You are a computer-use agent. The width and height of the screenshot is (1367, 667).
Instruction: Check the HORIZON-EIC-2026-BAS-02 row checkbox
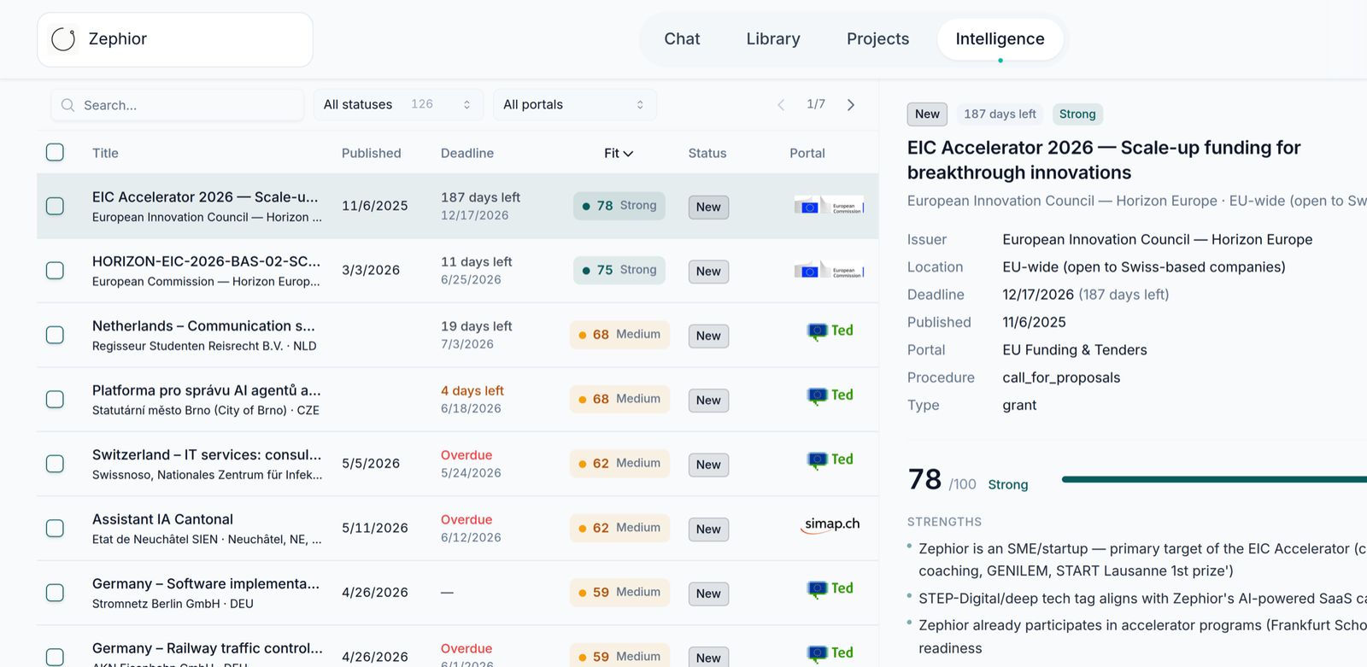(x=55, y=271)
